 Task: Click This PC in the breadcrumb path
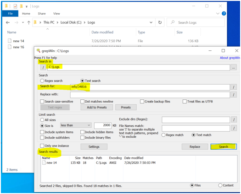[49, 22]
